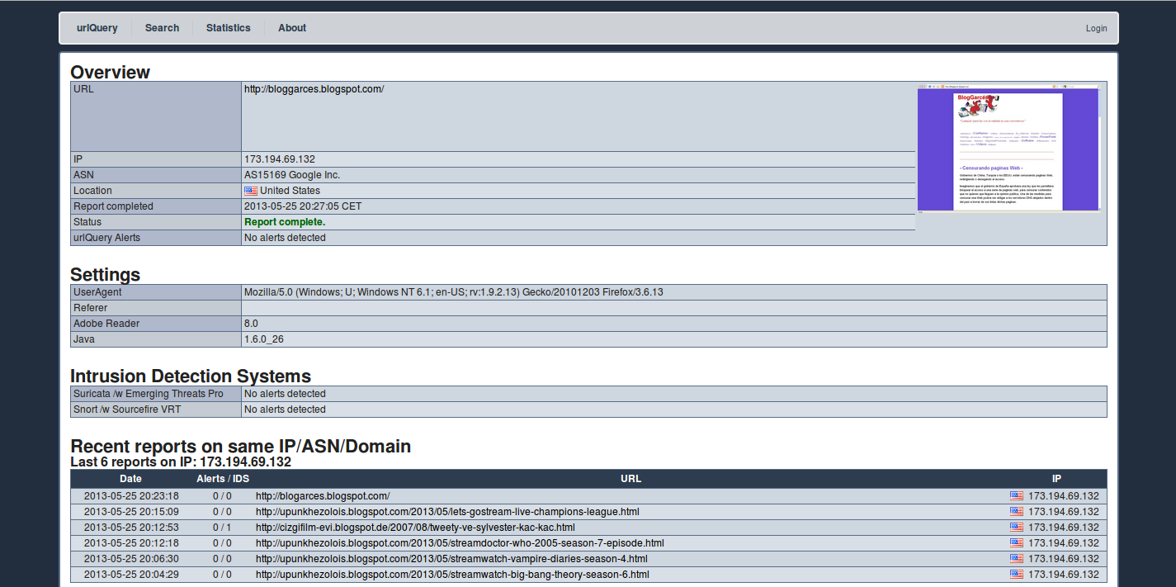The height and width of the screenshot is (587, 1176).
Task: Switch to the Statistics section
Action: [229, 27]
